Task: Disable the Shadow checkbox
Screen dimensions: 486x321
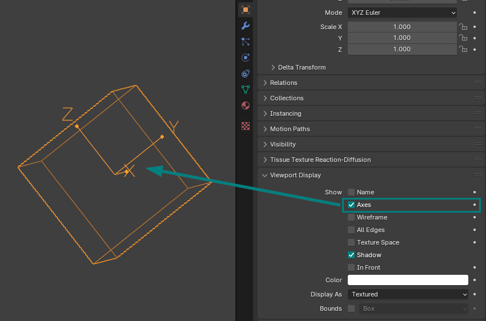Action: coord(351,255)
